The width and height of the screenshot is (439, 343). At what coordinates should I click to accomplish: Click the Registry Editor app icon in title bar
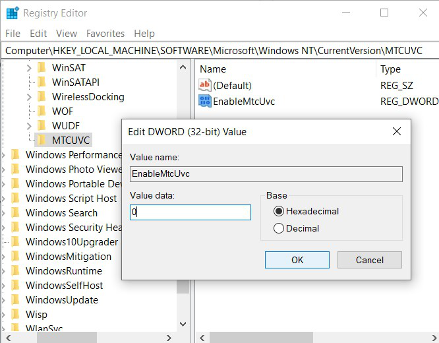pos(13,13)
